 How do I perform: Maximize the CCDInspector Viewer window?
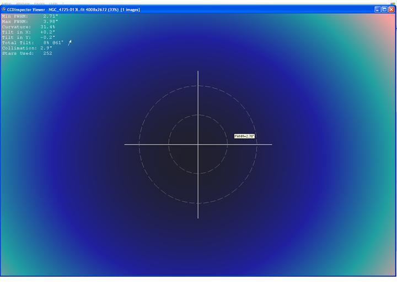tap(384, 9)
